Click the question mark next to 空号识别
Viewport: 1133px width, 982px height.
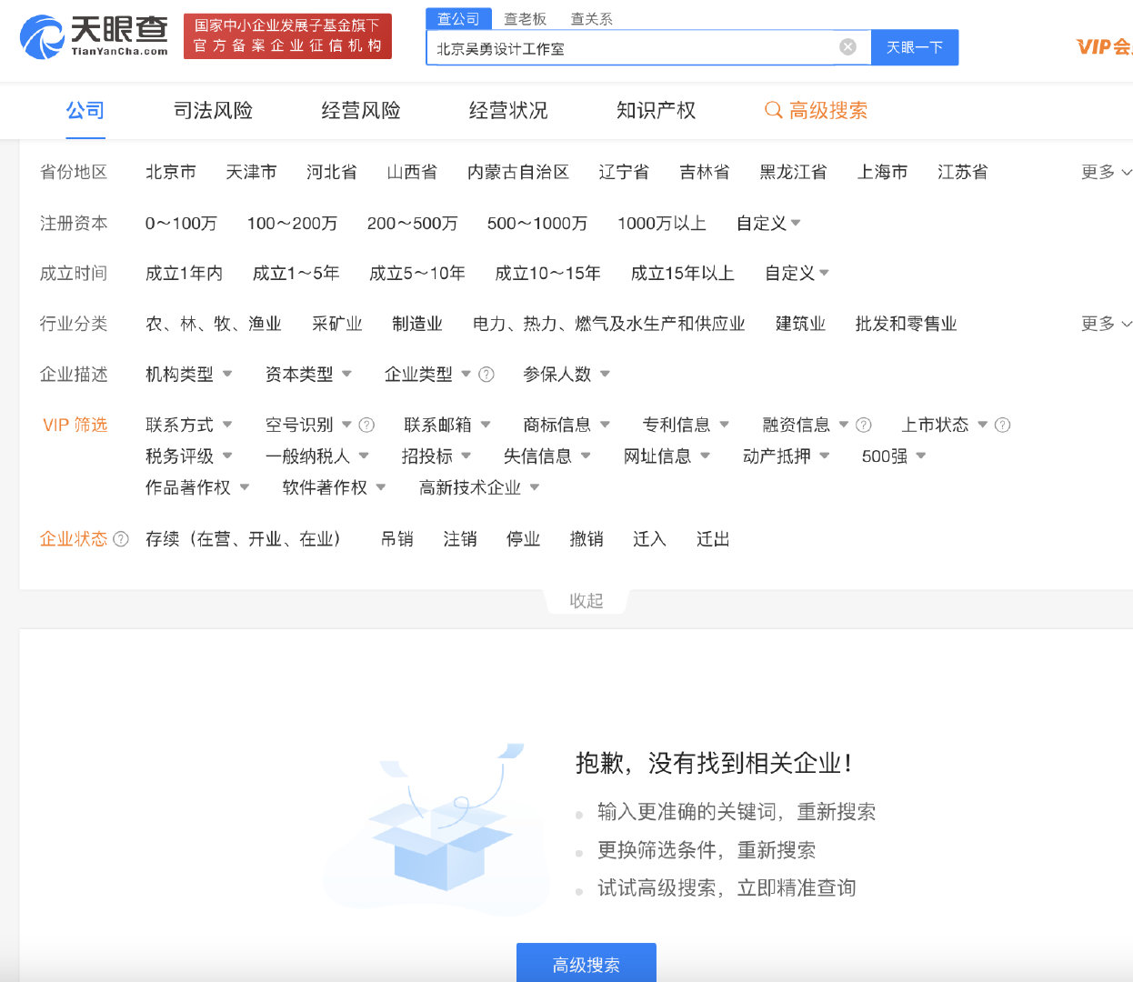[x=366, y=424]
